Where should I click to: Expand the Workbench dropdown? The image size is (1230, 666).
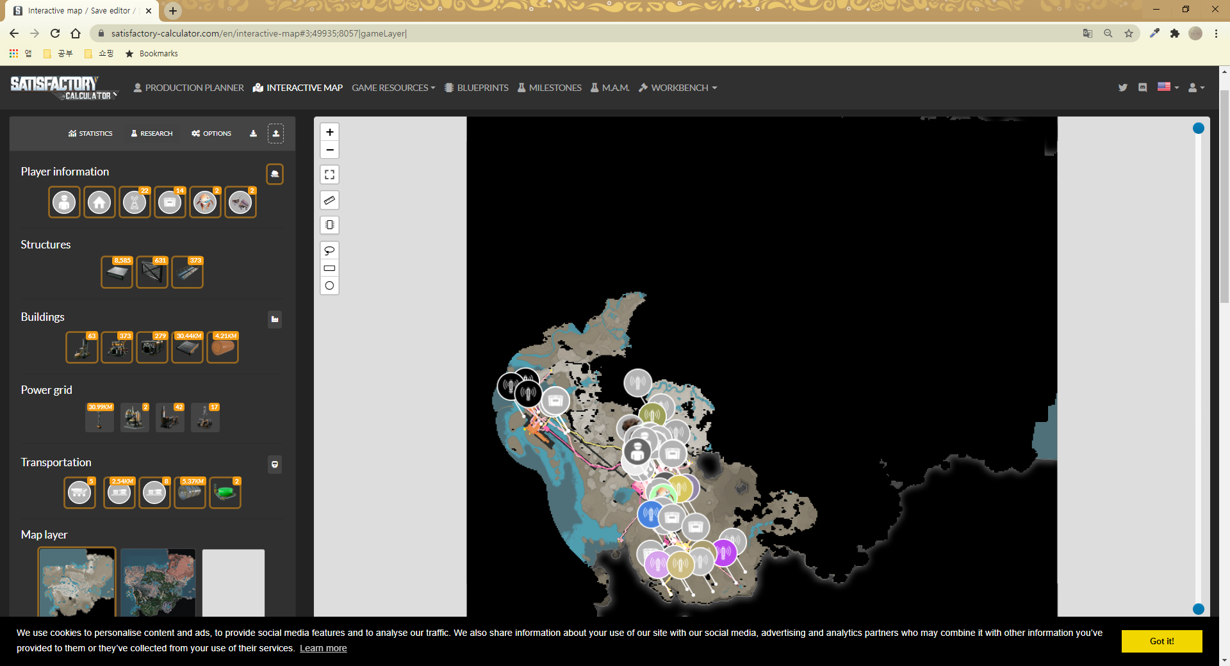[x=678, y=88]
